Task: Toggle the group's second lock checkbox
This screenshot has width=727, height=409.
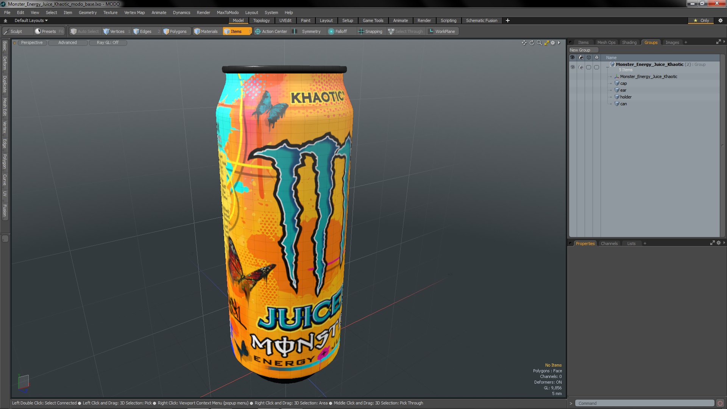Action: tap(597, 67)
